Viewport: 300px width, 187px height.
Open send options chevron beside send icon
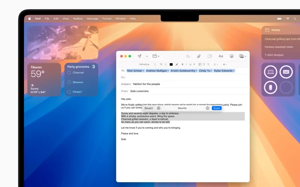coord(147,56)
